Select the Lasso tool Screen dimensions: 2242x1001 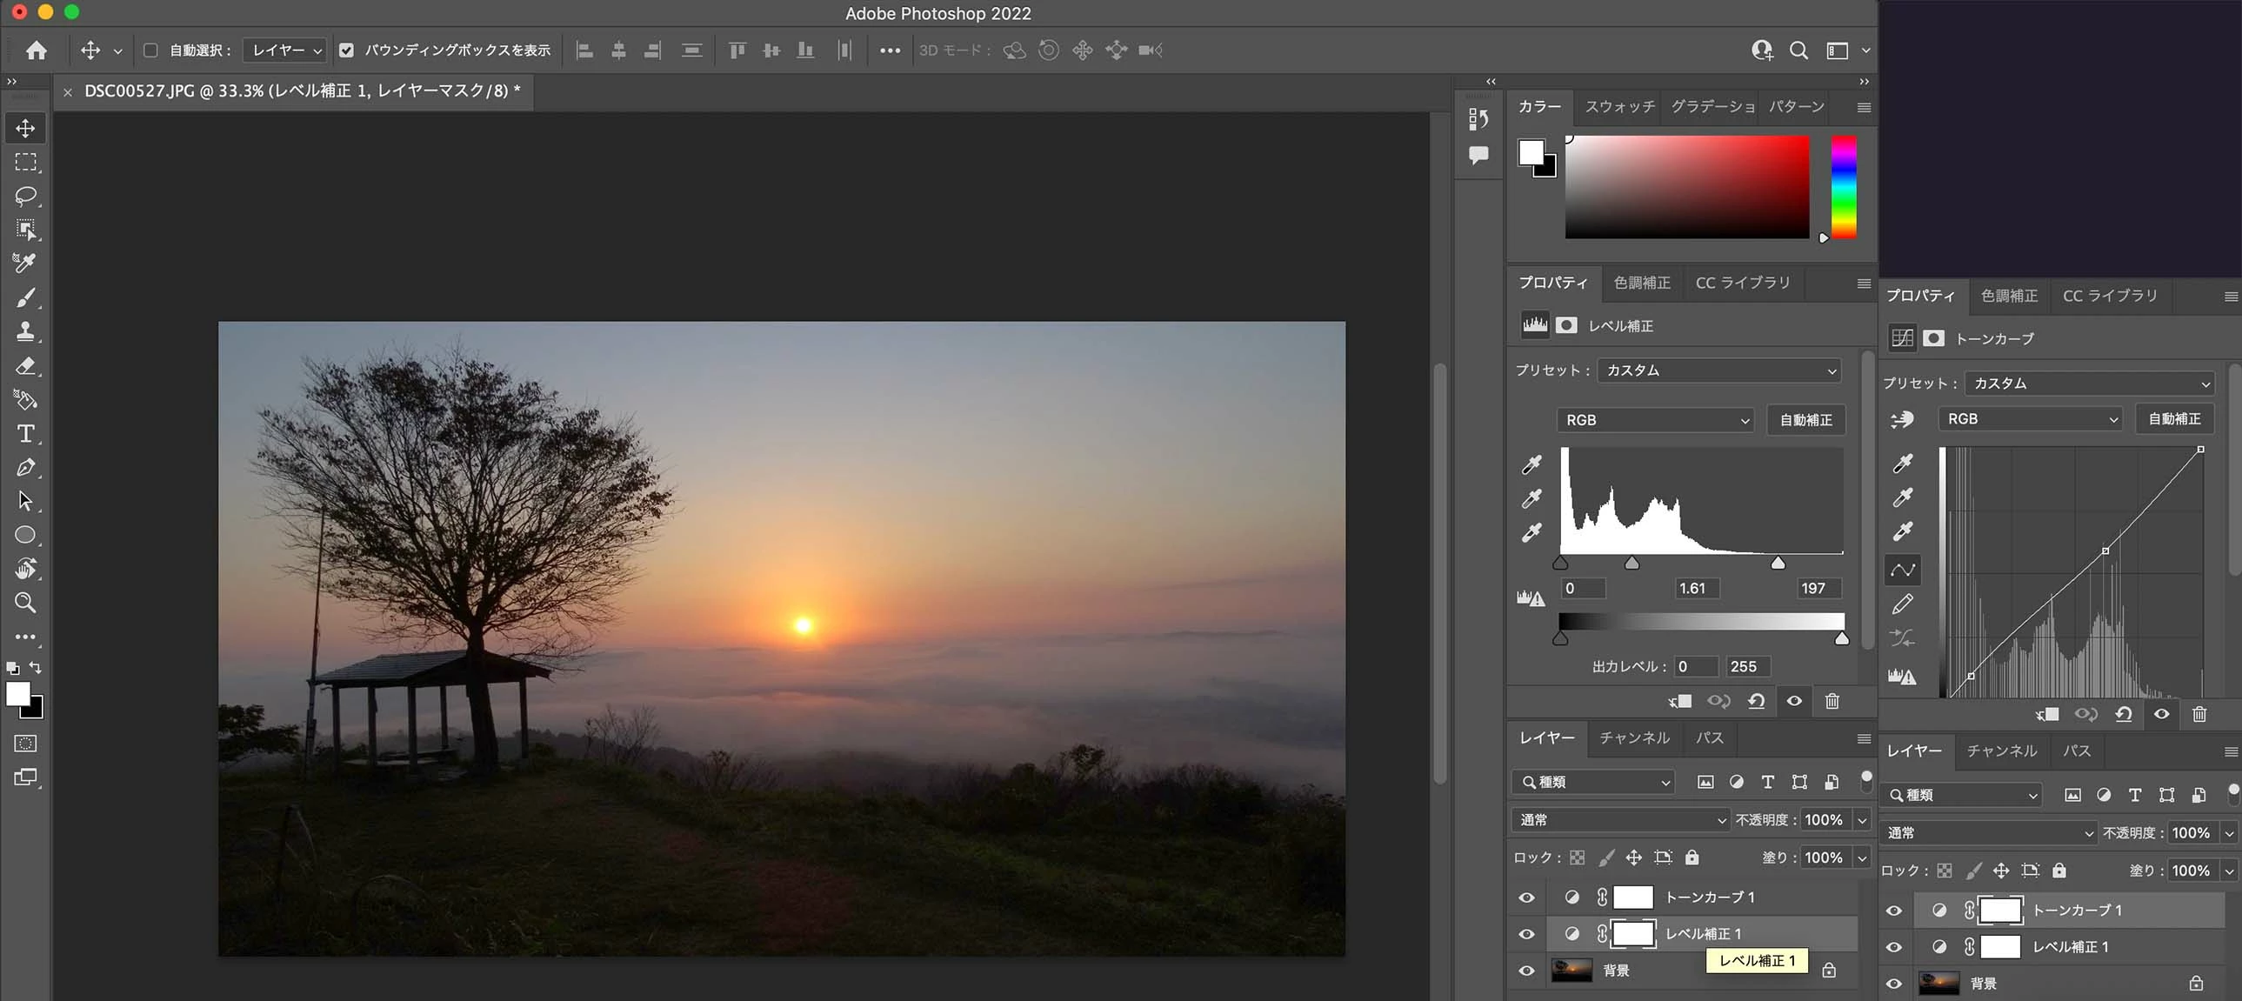pos(25,196)
